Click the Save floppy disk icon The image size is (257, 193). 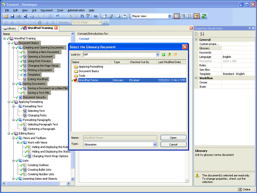12,16
